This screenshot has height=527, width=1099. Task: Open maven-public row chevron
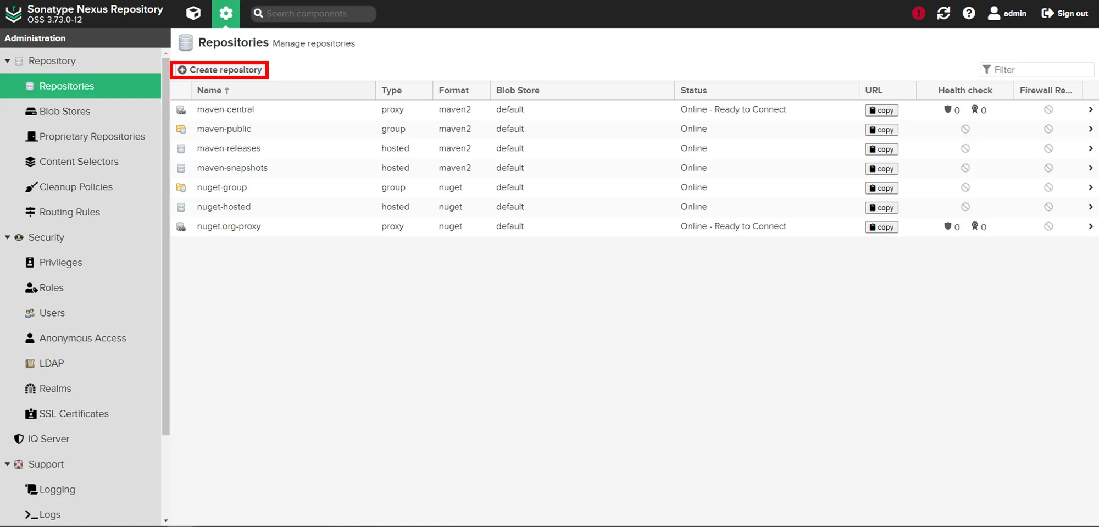coord(1091,129)
